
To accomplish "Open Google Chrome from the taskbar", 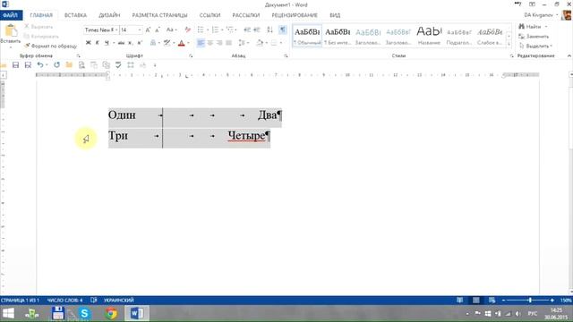I will click(111, 313).
